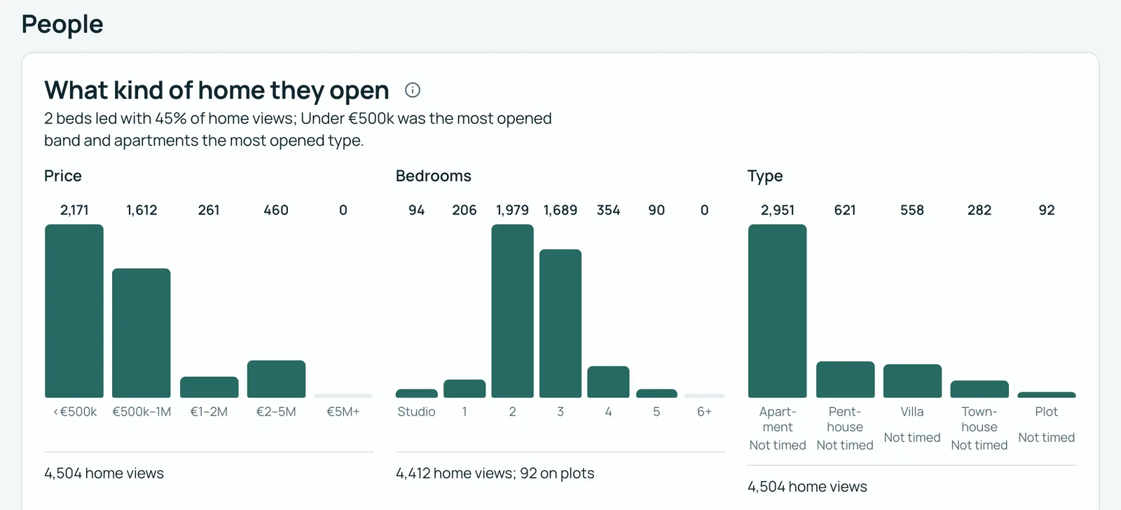This screenshot has height=510, width=1121.
Task: Click the €2–5M price bar
Action: pyautogui.click(x=276, y=379)
